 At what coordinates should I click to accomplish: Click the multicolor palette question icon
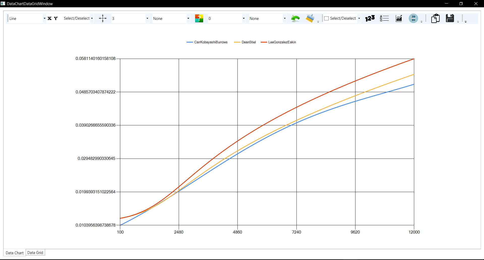199,18
